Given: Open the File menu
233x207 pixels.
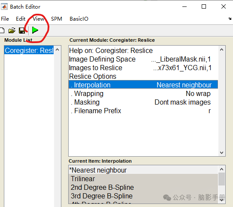Looking at the screenshot, I should click(x=5, y=19).
